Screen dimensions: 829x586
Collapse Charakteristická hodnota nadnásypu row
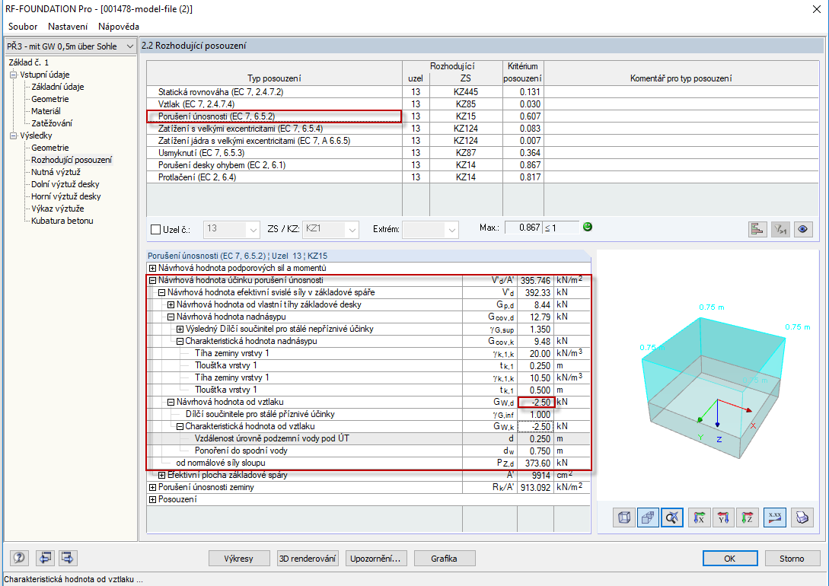point(180,342)
